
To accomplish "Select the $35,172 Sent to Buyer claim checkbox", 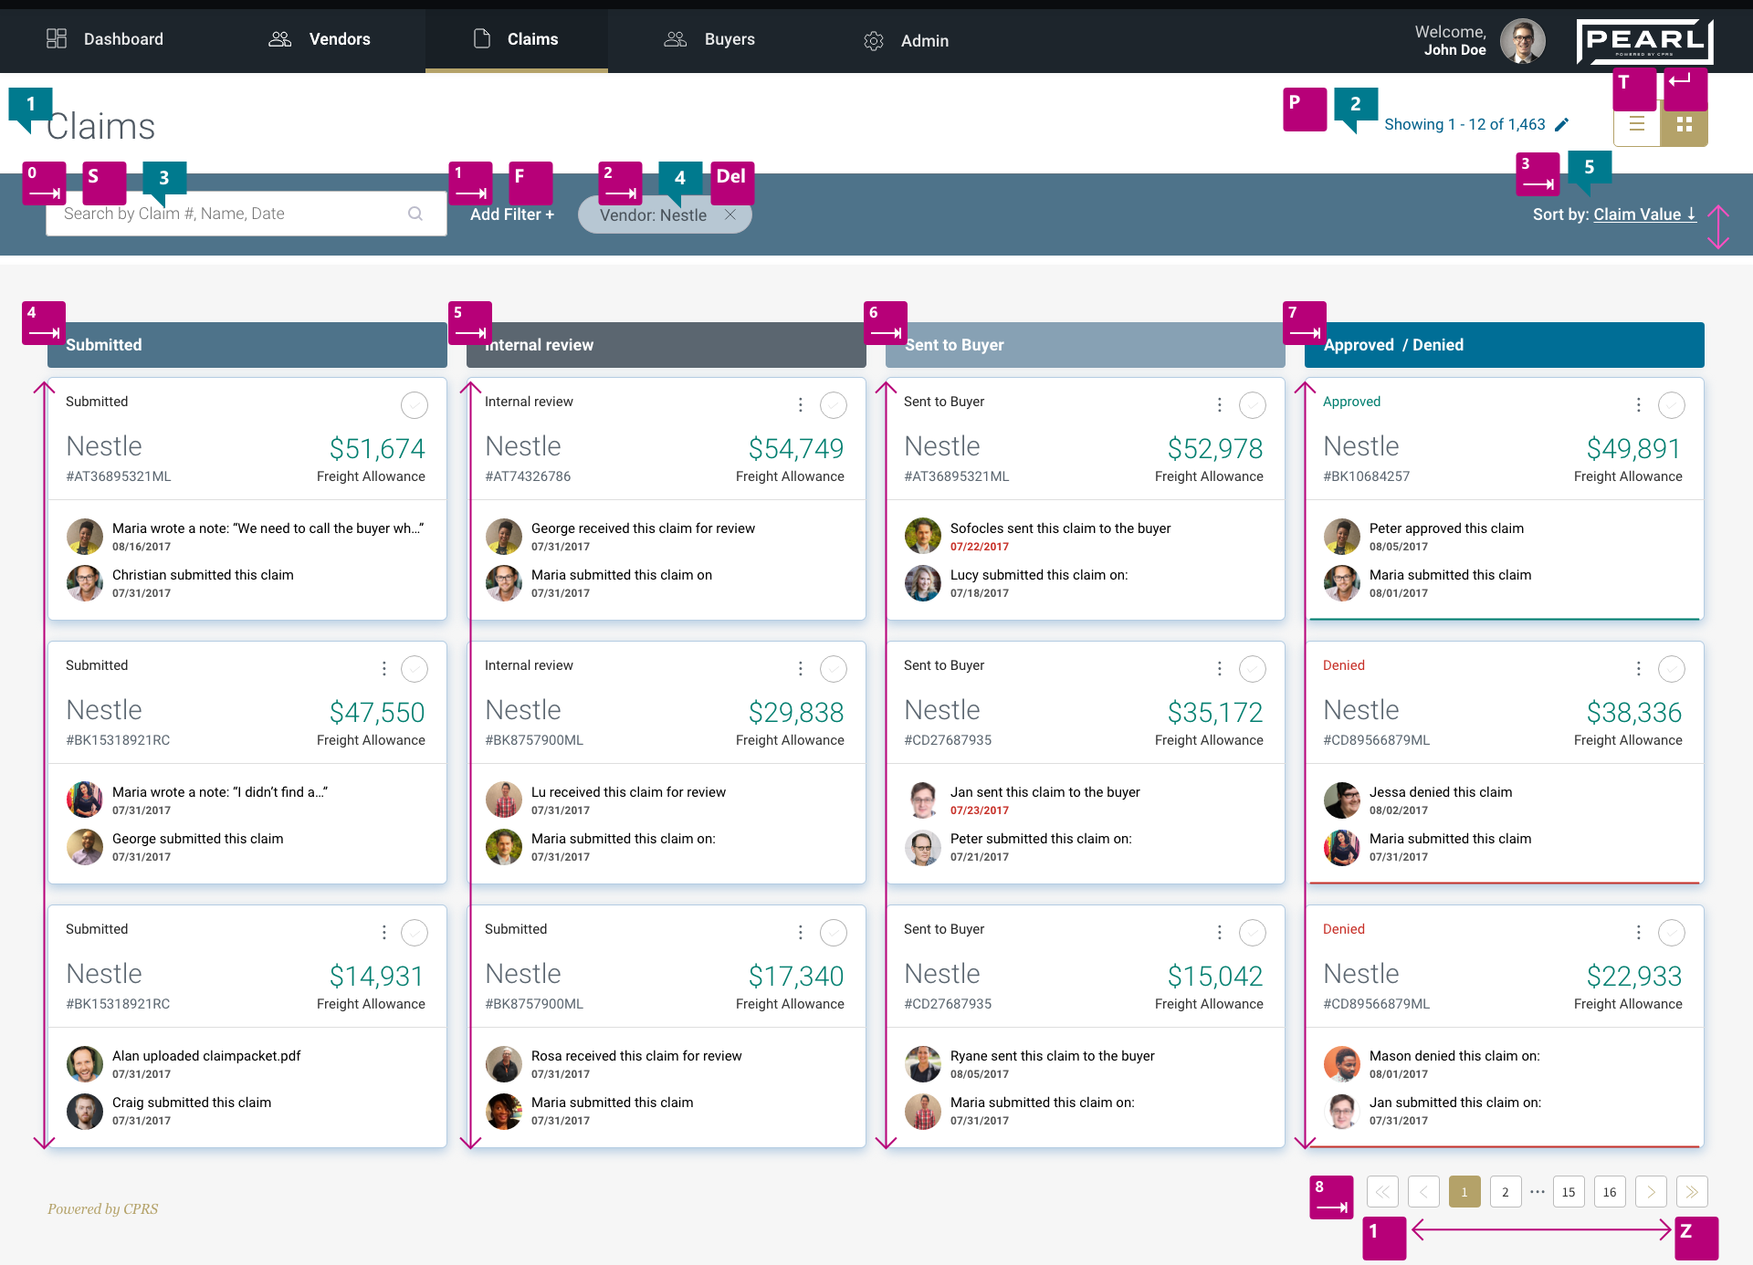I will 1252,669.
